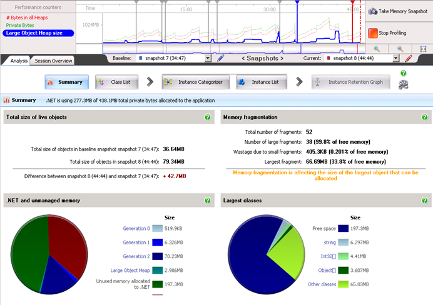The image size is (433, 305).
Task: Click the Instance Retention Graph button
Action: click(350, 82)
